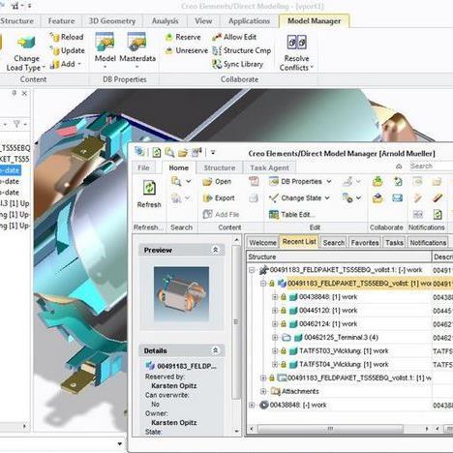453x453 pixels.
Task: Close the left structure panel
Action: click(24, 93)
